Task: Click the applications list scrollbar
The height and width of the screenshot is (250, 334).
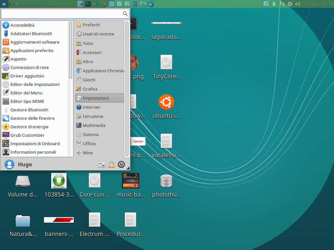Action: 70,50
